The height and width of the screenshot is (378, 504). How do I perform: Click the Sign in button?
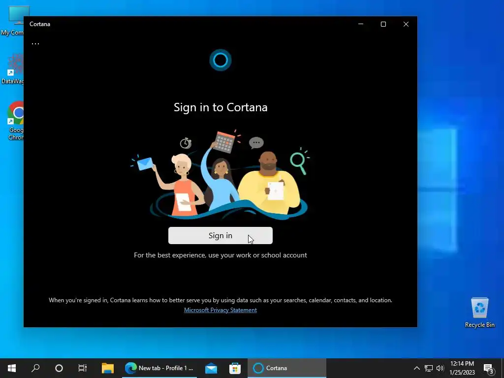(x=220, y=236)
